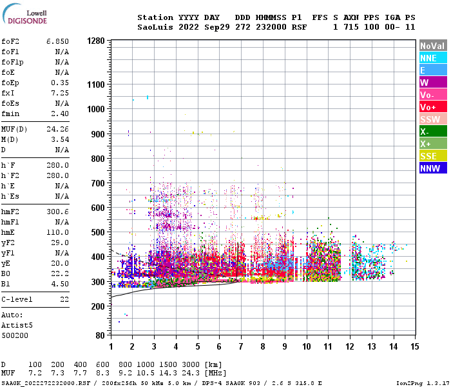Select the NoVal legend swatch
This screenshot has height=387, width=451.
click(x=433, y=46)
